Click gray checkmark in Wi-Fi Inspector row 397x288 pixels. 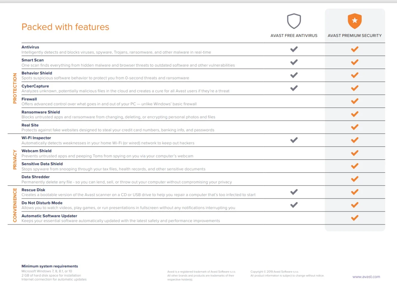(294, 140)
